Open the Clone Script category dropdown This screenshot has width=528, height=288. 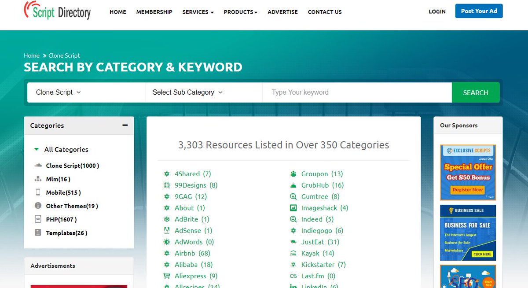[x=86, y=92]
